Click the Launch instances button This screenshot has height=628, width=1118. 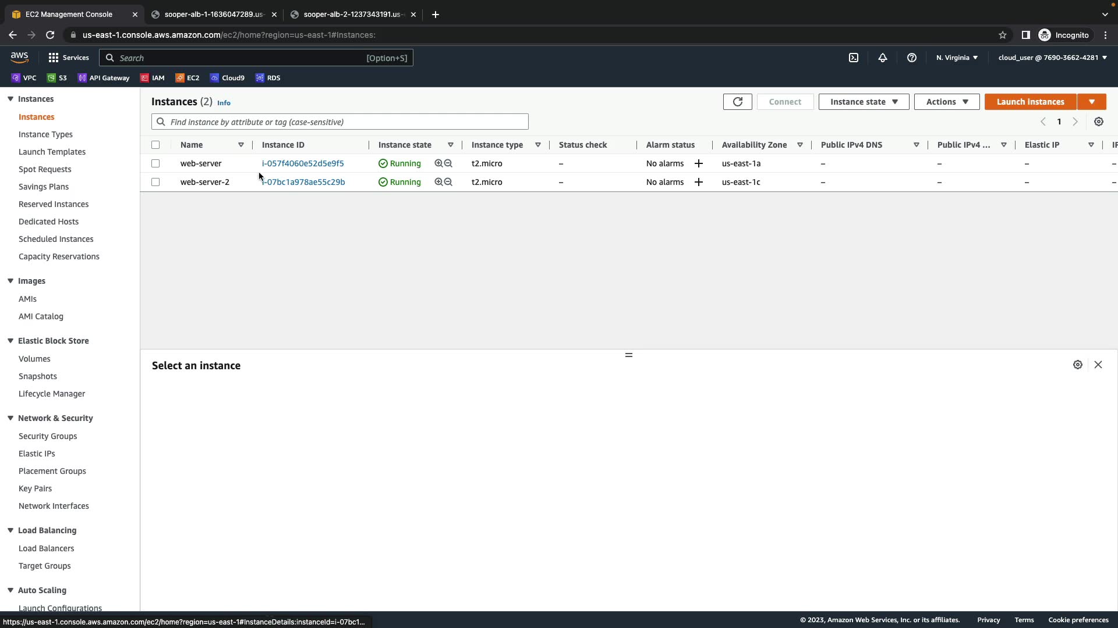point(1030,102)
